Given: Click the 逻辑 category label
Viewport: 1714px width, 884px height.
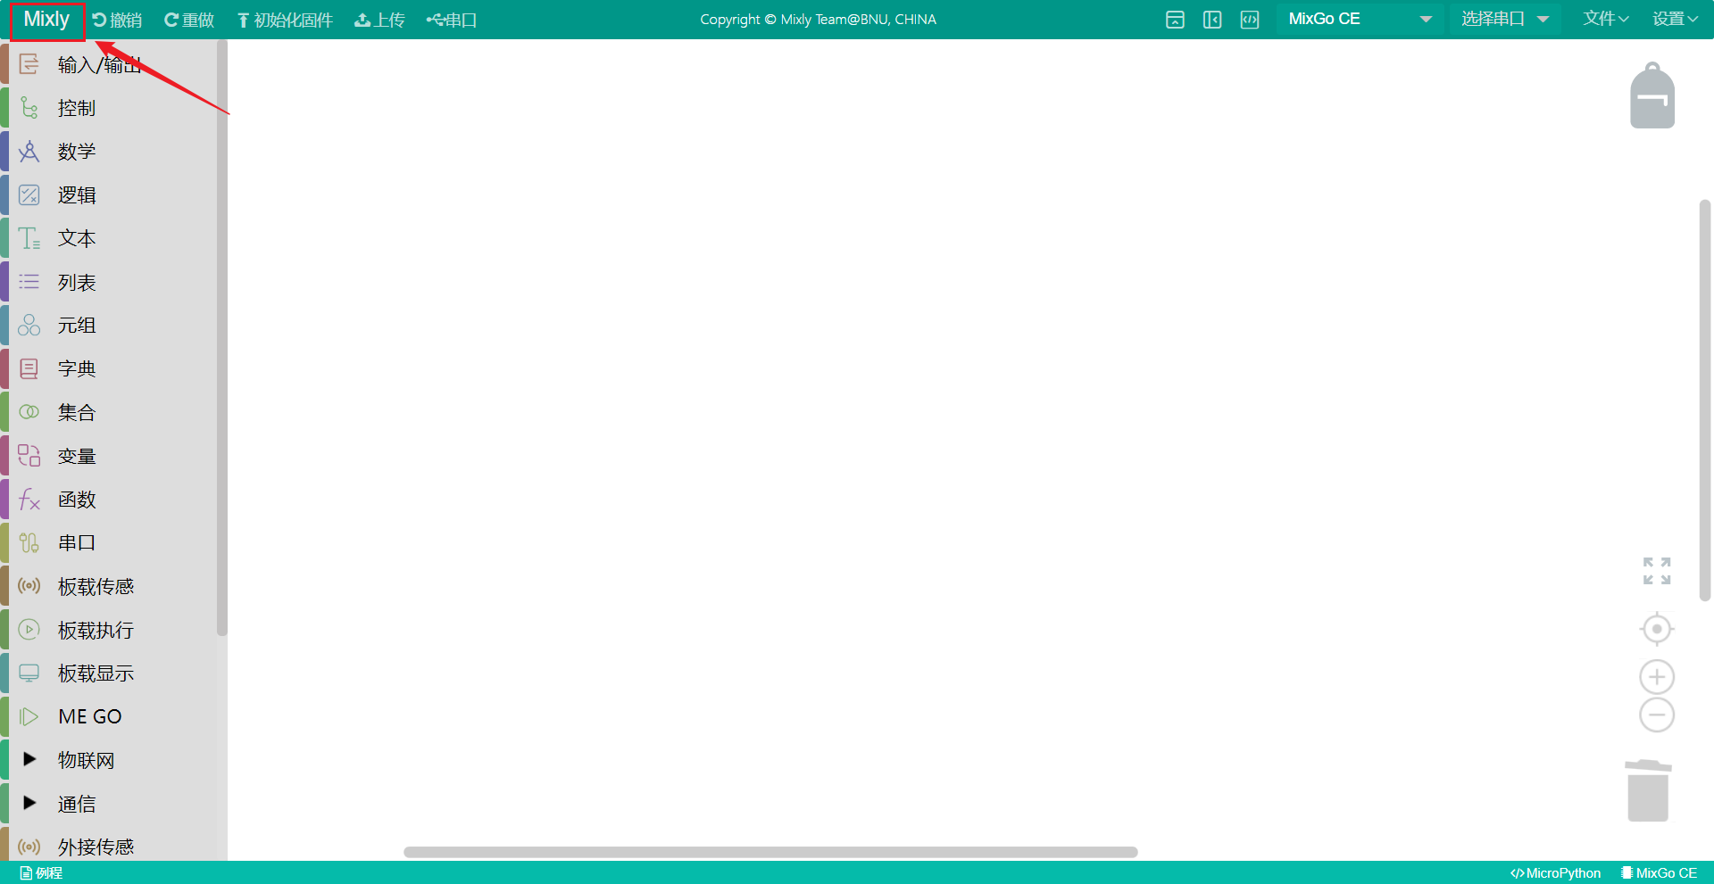Looking at the screenshot, I should pyautogui.click(x=77, y=195).
